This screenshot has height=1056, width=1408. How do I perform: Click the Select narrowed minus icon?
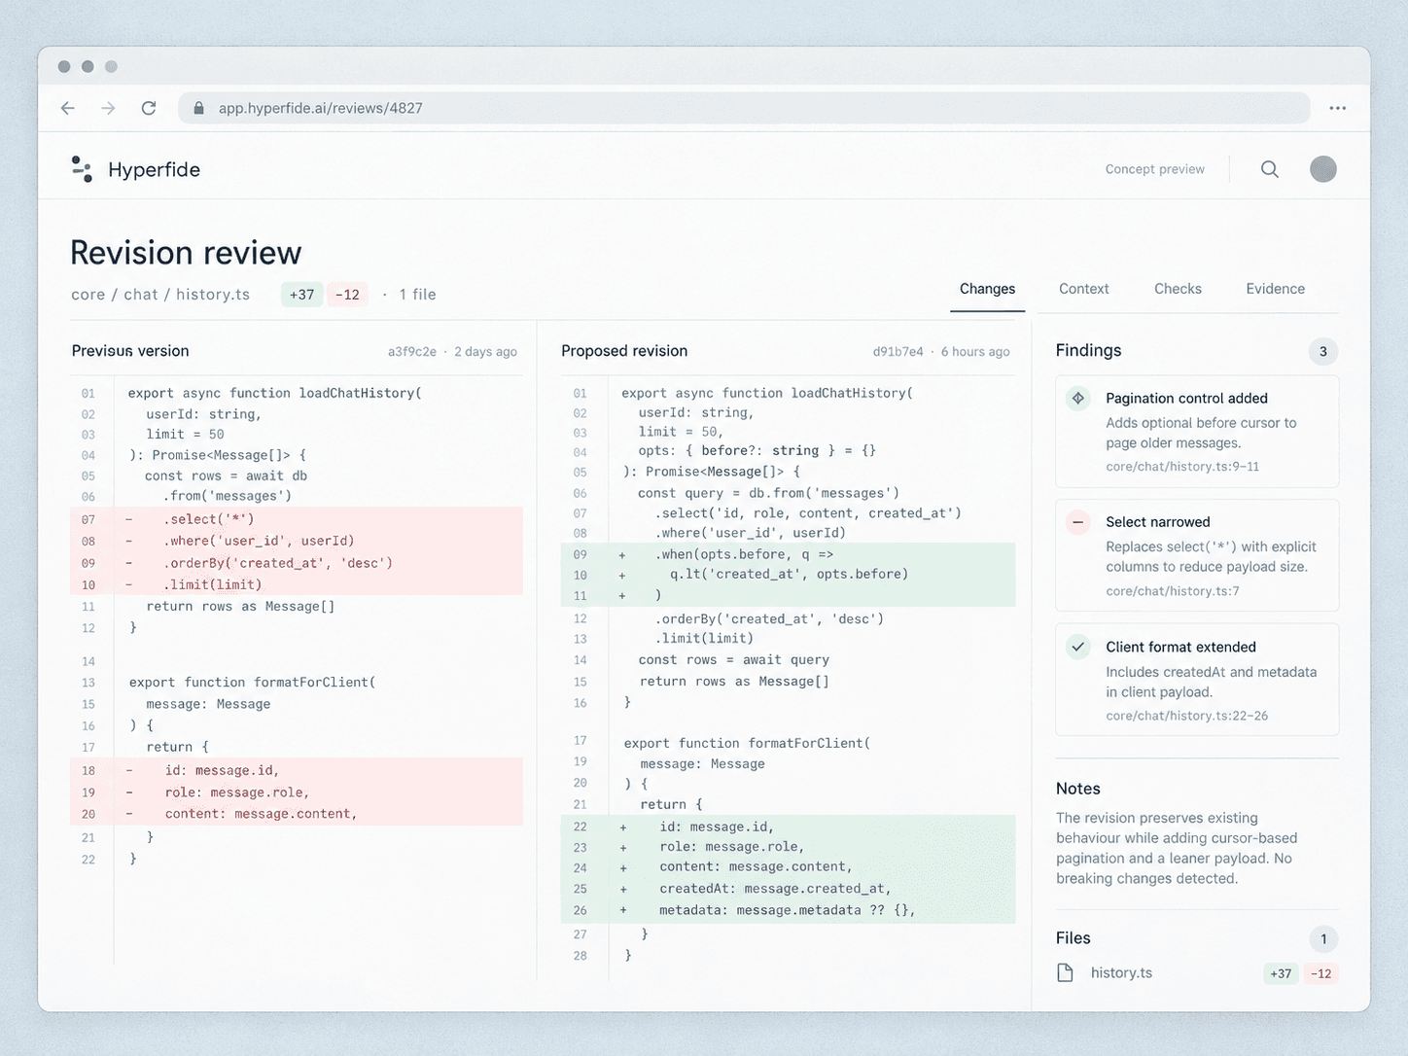point(1078,522)
